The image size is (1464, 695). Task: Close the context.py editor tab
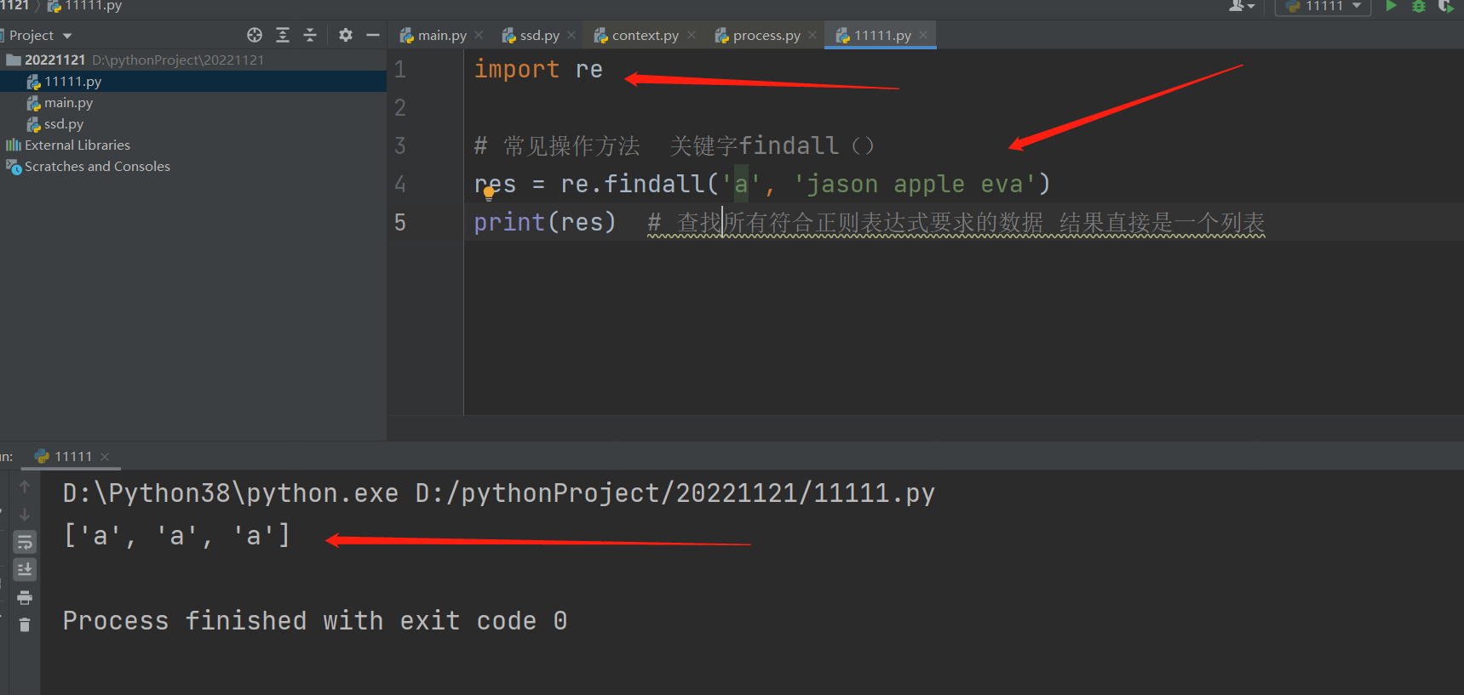coord(692,36)
